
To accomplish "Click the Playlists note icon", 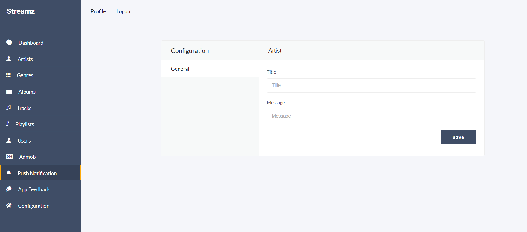I will click(8, 124).
